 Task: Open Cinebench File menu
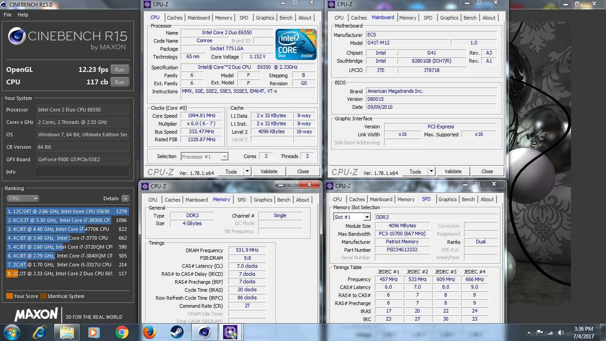[x=8, y=15]
